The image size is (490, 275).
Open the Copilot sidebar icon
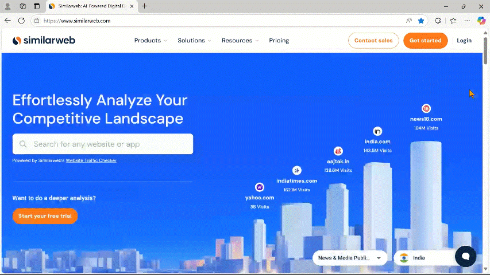click(481, 21)
